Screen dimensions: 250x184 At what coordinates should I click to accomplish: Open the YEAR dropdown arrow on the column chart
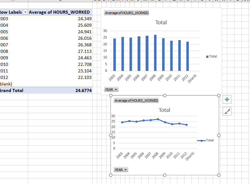pyautogui.click(x=115, y=89)
